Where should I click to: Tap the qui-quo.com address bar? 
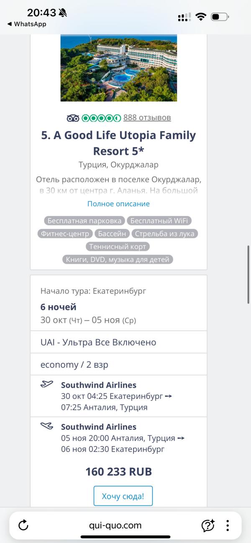(115, 525)
